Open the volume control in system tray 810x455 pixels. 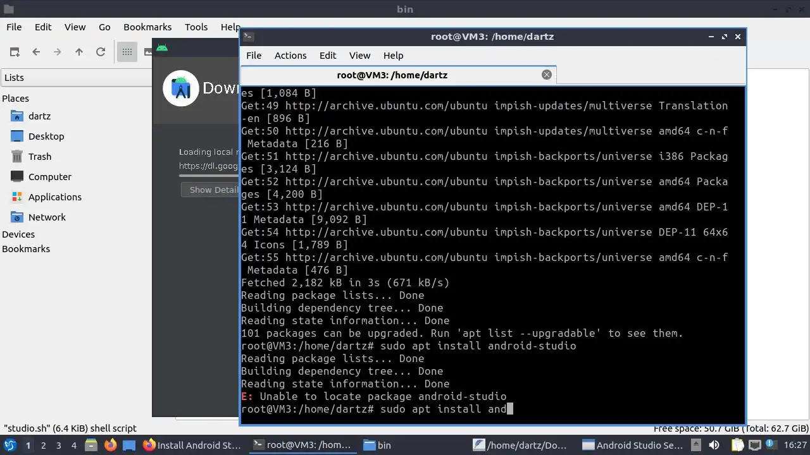(x=713, y=445)
